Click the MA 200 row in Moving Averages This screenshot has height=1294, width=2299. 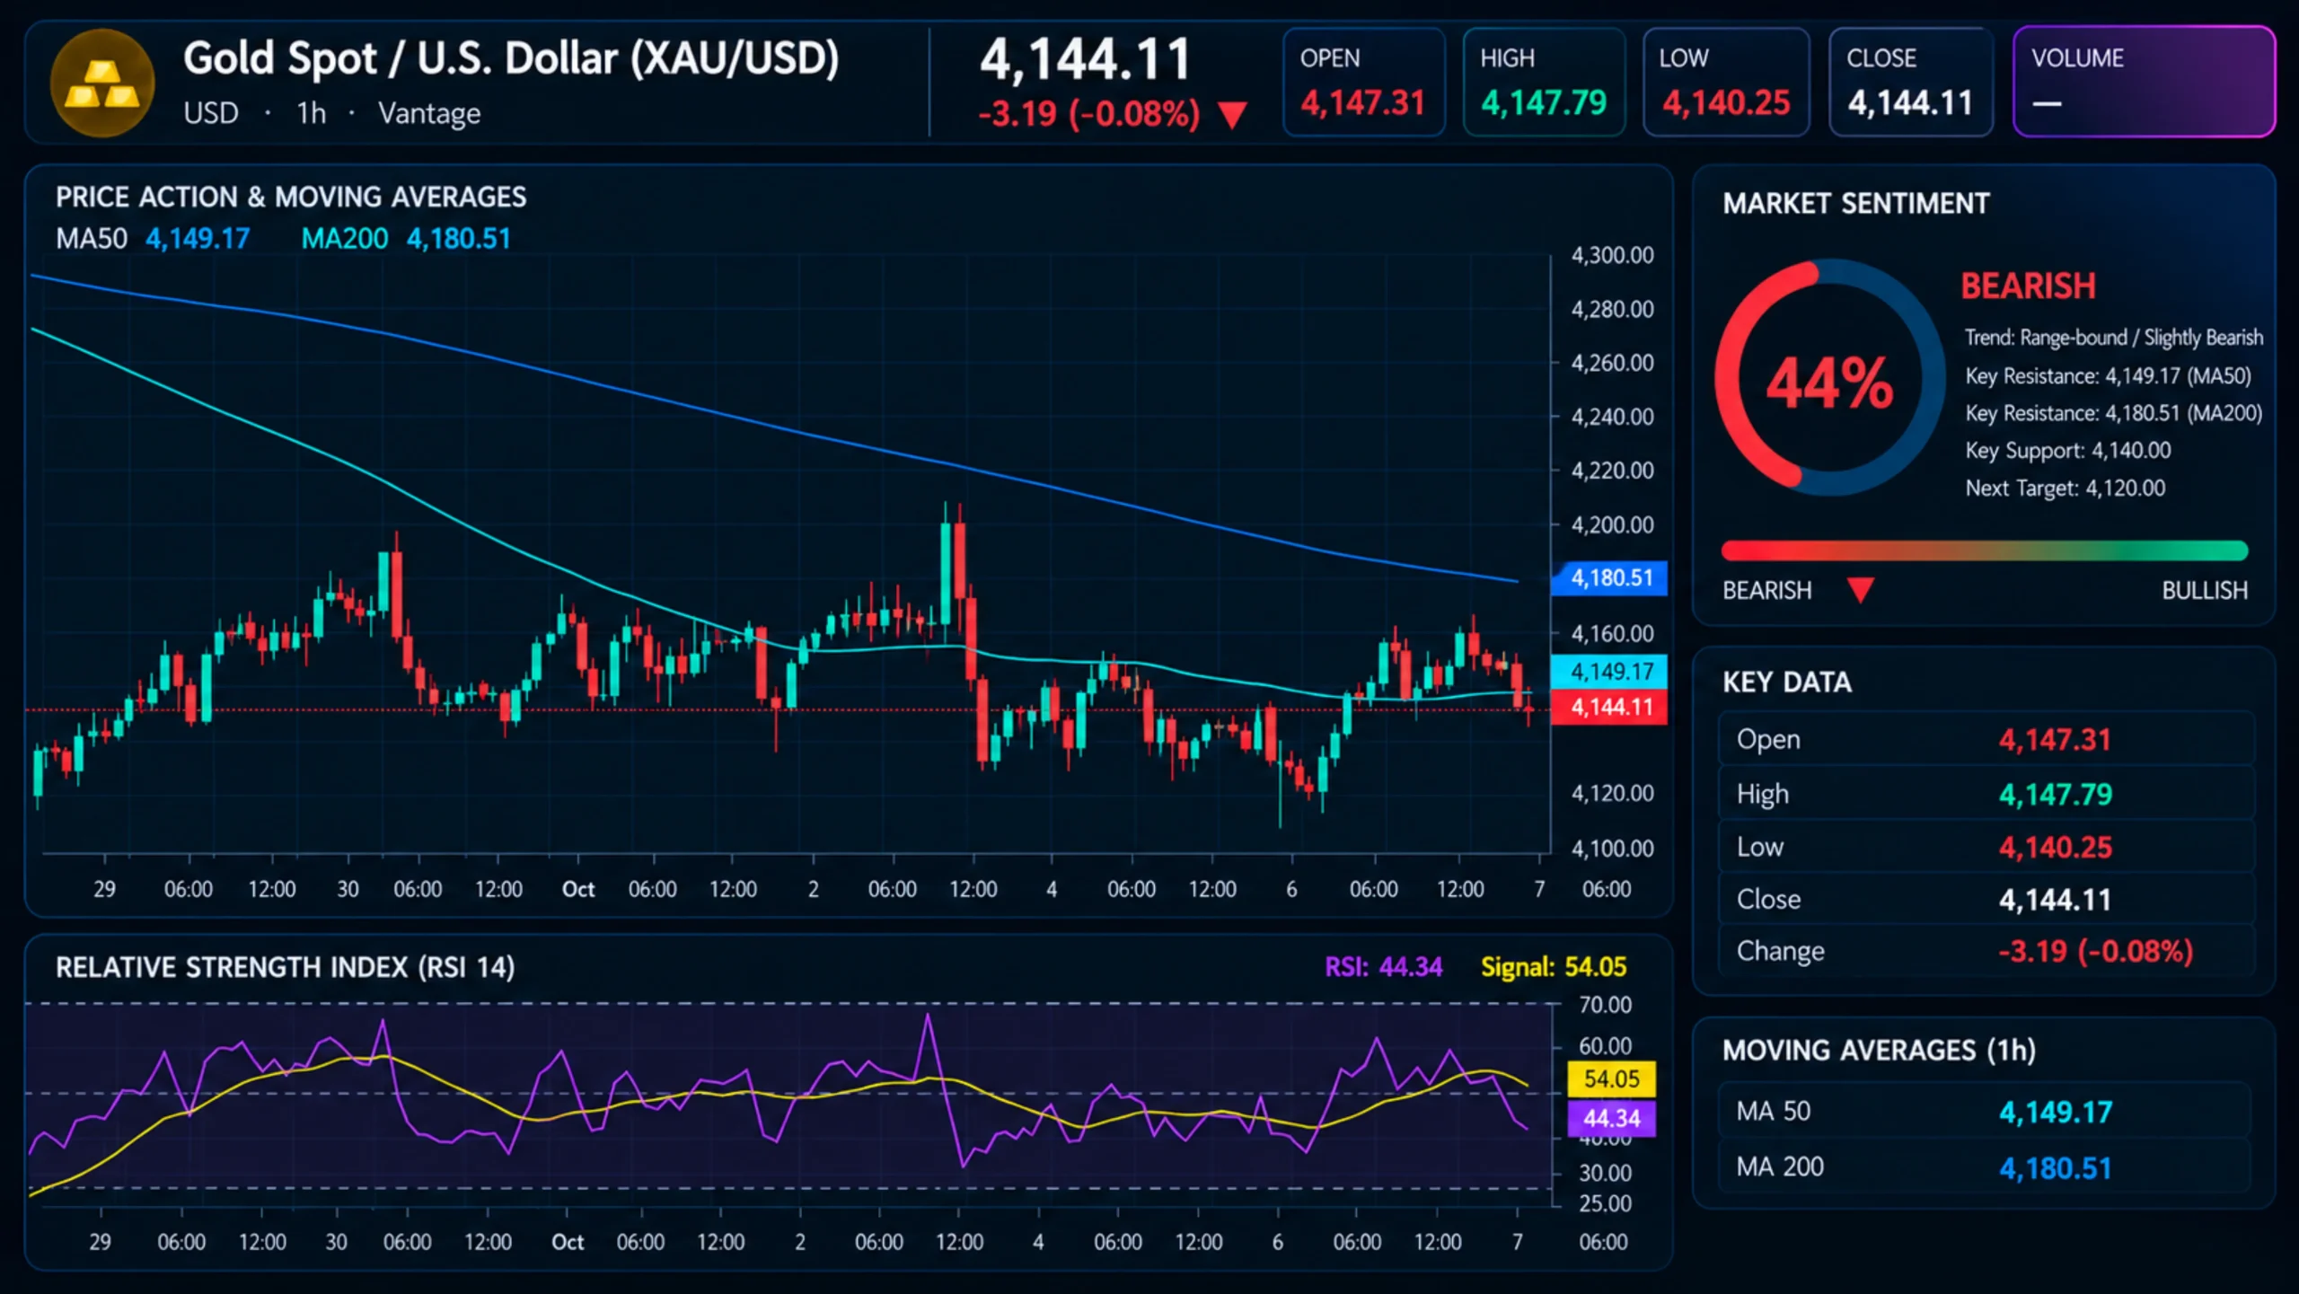[1985, 1167]
